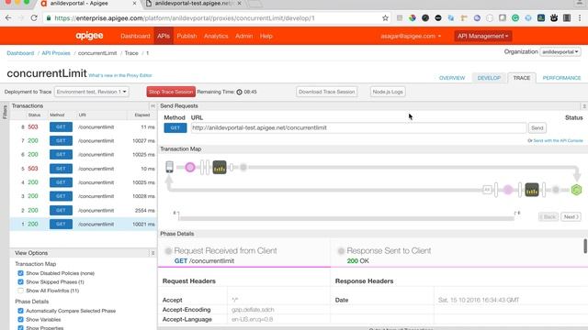Screen dimensions: 588x330
Task: Toggle Show Variables checkbox
Action: pyautogui.click(x=20, y=320)
